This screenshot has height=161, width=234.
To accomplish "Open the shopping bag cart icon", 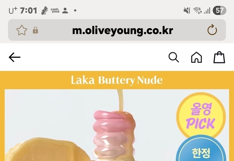I will click(219, 57).
